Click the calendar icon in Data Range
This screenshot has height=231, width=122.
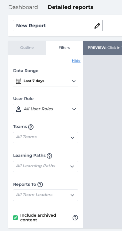tap(19, 81)
